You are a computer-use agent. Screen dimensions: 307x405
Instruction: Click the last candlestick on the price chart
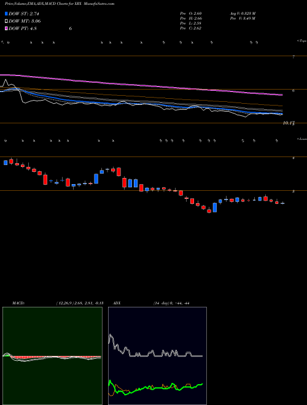click(282, 203)
